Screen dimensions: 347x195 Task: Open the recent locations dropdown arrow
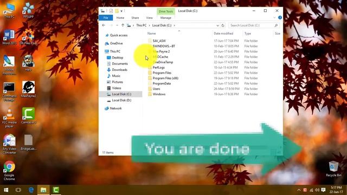(x=117, y=25)
